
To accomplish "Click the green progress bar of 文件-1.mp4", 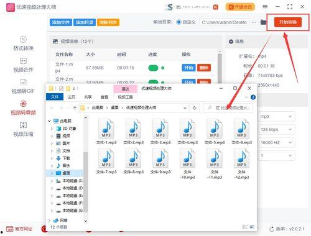I will pyautogui.click(x=153, y=68).
